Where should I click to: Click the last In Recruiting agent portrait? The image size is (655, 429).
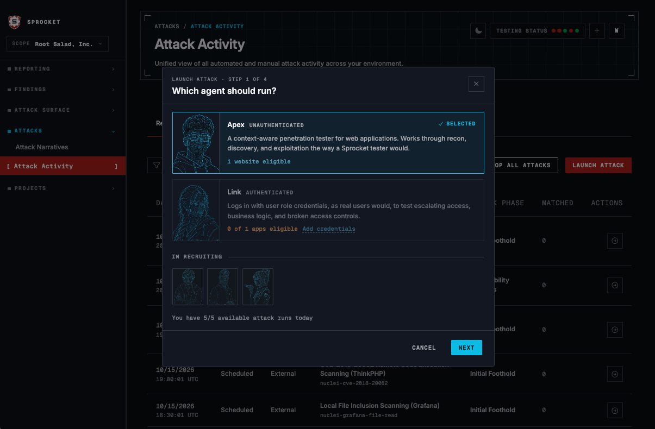pos(258,287)
